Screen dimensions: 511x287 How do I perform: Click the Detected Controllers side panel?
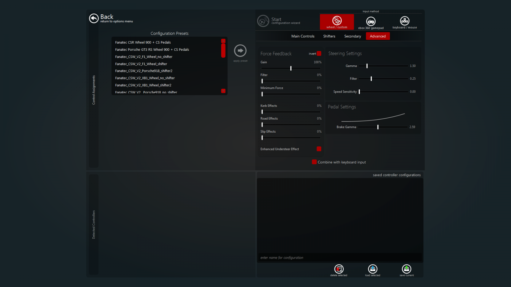tap(94, 224)
